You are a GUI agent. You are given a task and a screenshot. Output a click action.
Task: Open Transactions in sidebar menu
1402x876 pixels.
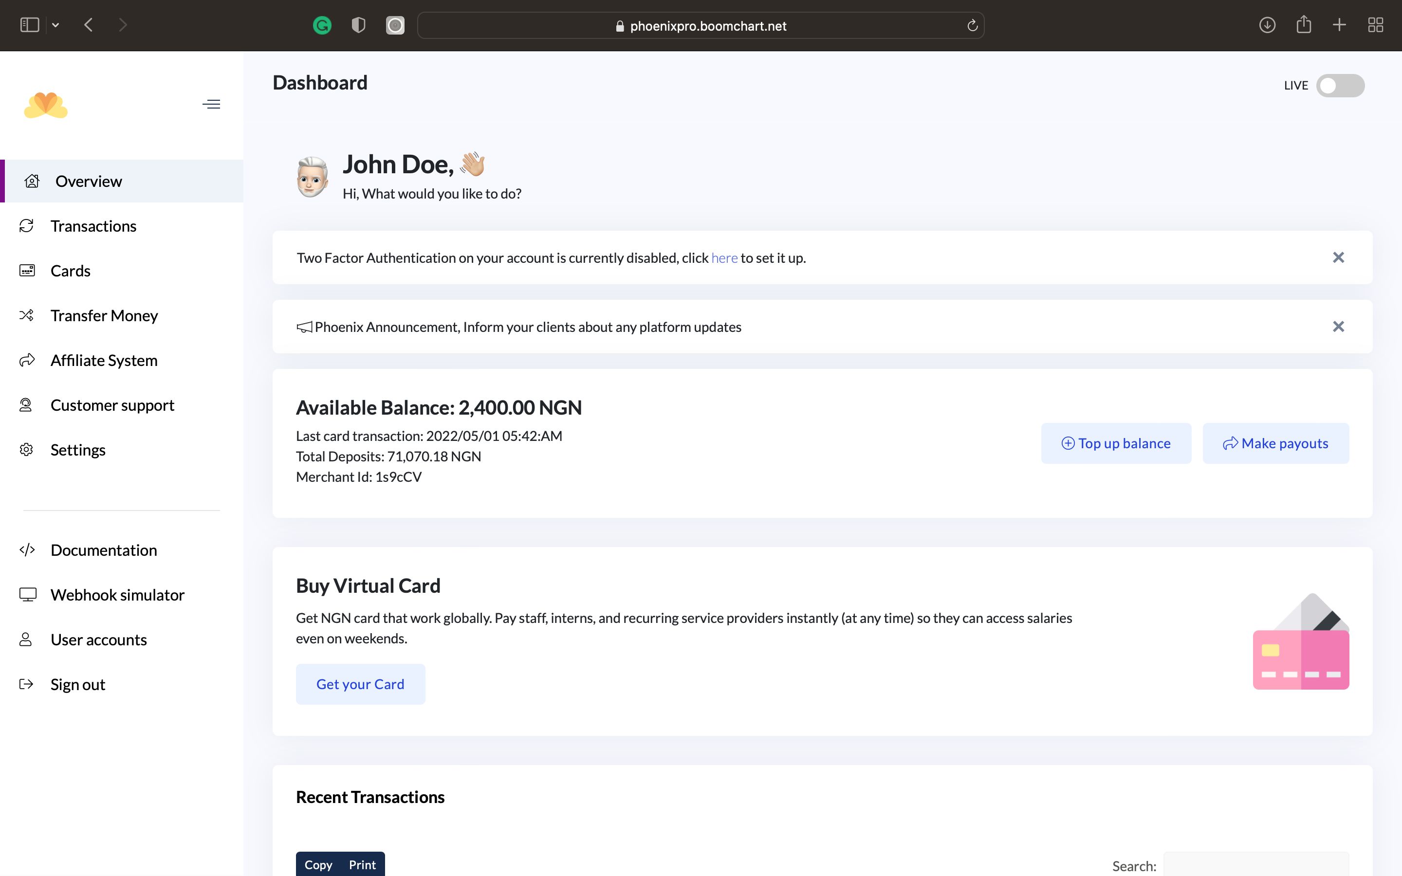click(x=93, y=226)
